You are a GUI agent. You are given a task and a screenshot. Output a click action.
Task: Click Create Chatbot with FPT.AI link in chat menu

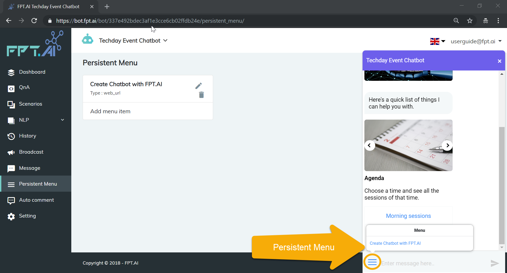[395, 243]
